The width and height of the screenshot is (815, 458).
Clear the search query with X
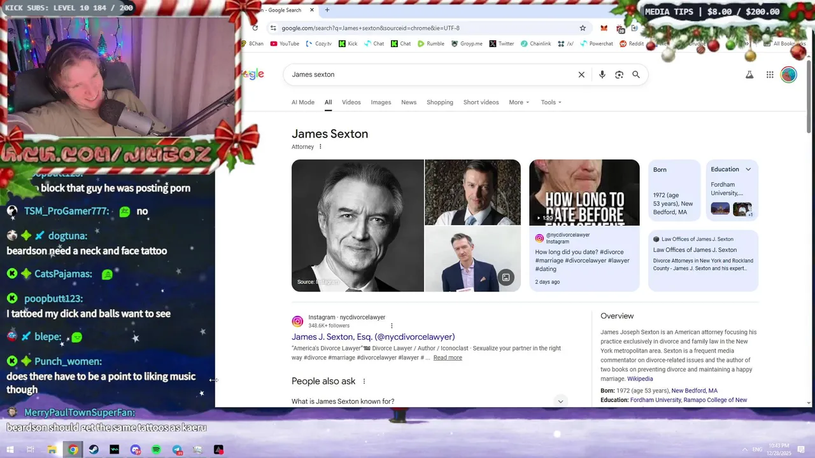(581, 74)
